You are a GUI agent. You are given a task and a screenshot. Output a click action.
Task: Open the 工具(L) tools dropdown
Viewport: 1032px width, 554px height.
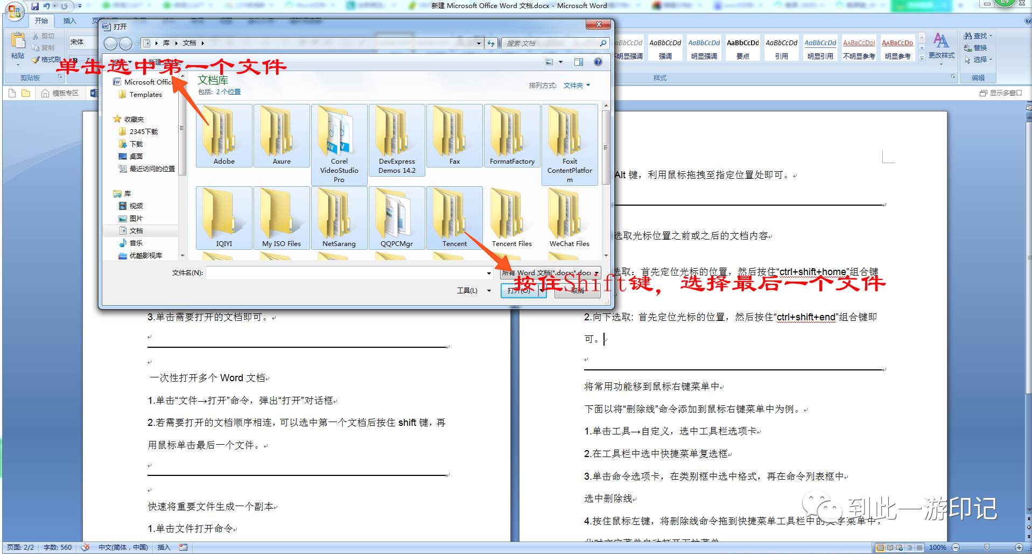(474, 290)
